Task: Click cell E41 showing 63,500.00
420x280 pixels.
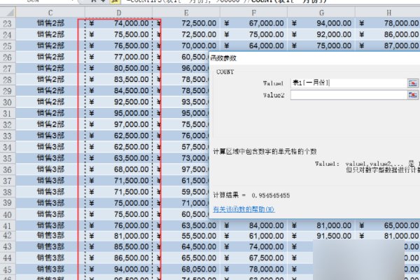Action: point(186,225)
